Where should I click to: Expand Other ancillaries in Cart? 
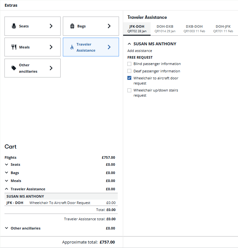tap(7, 228)
